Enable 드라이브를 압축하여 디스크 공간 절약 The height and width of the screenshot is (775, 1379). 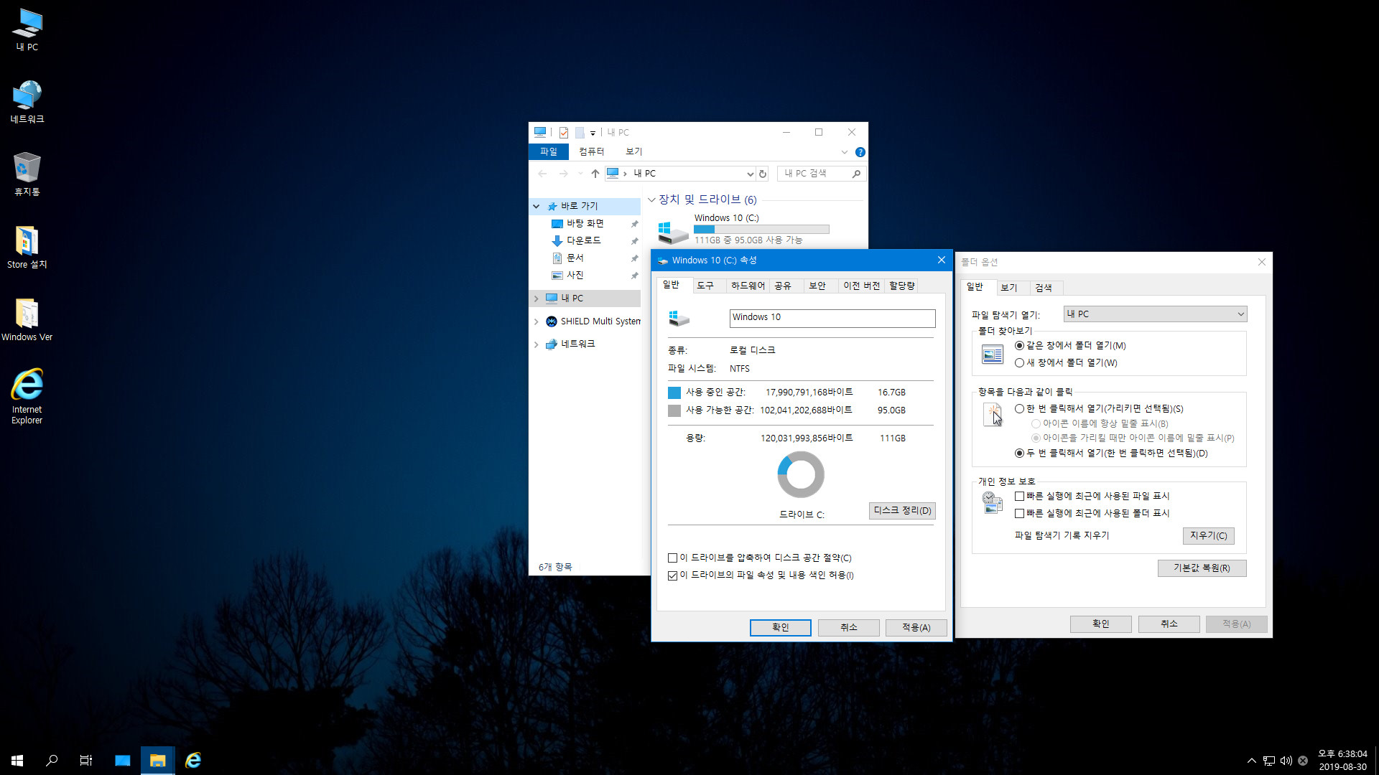click(x=672, y=558)
